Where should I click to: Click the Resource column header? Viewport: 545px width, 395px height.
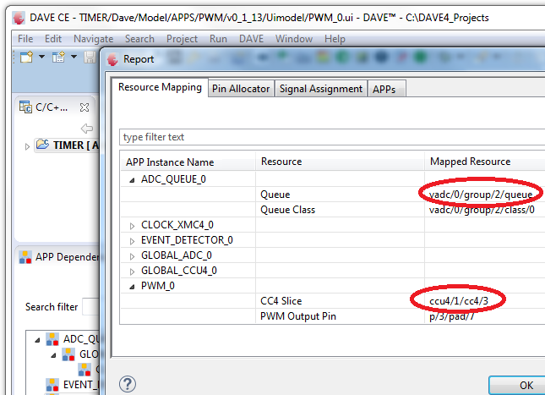[281, 162]
